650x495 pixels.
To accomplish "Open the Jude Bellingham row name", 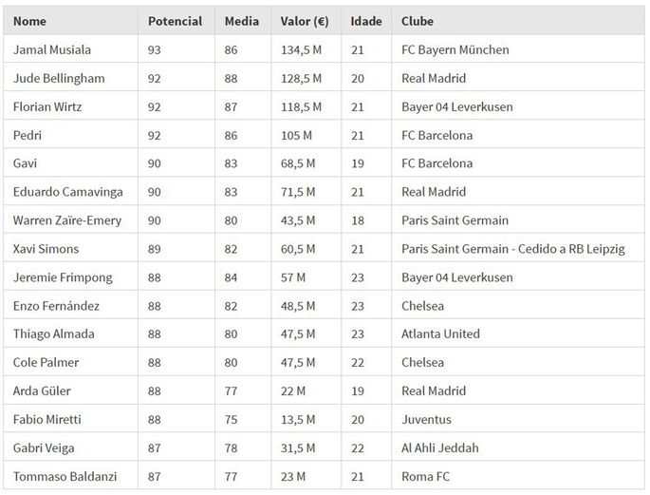I will [x=59, y=78].
